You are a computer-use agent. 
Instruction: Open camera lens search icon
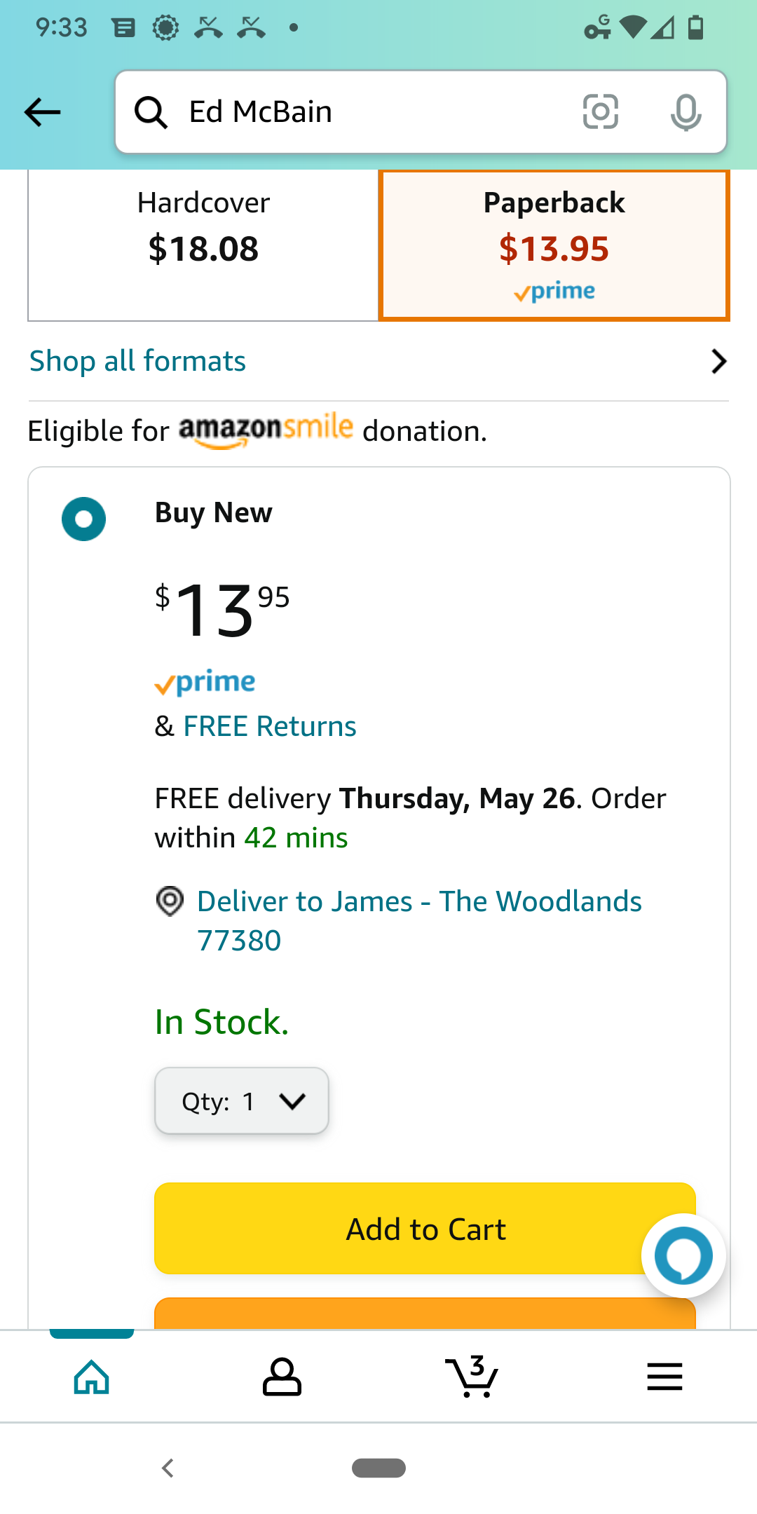(x=601, y=112)
